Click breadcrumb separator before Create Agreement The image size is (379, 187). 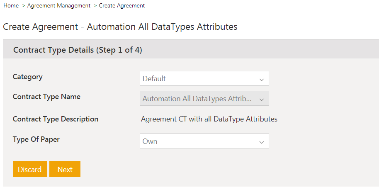tap(95, 6)
